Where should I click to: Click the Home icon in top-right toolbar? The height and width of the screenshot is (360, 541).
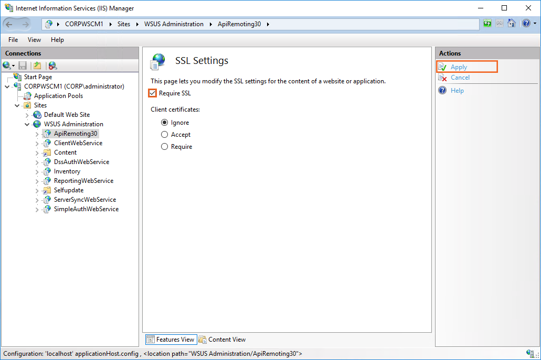511,24
